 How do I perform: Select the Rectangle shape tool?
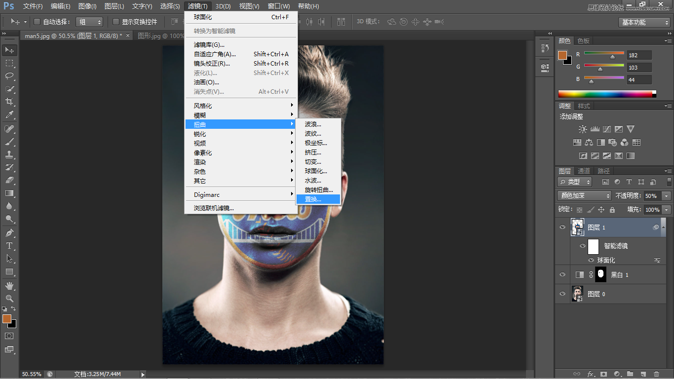point(9,271)
